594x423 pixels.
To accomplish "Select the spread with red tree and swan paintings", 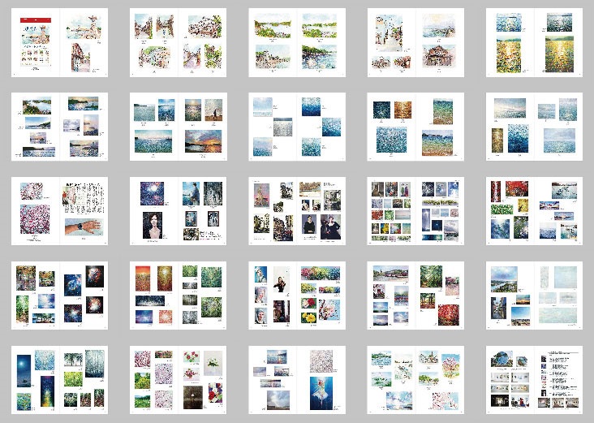I will click(x=534, y=211).
